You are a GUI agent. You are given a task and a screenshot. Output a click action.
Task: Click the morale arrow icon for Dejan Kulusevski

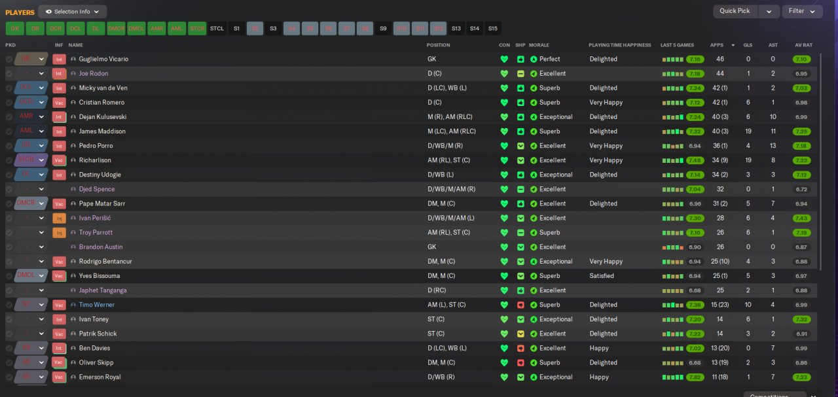(x=534, y=117)
